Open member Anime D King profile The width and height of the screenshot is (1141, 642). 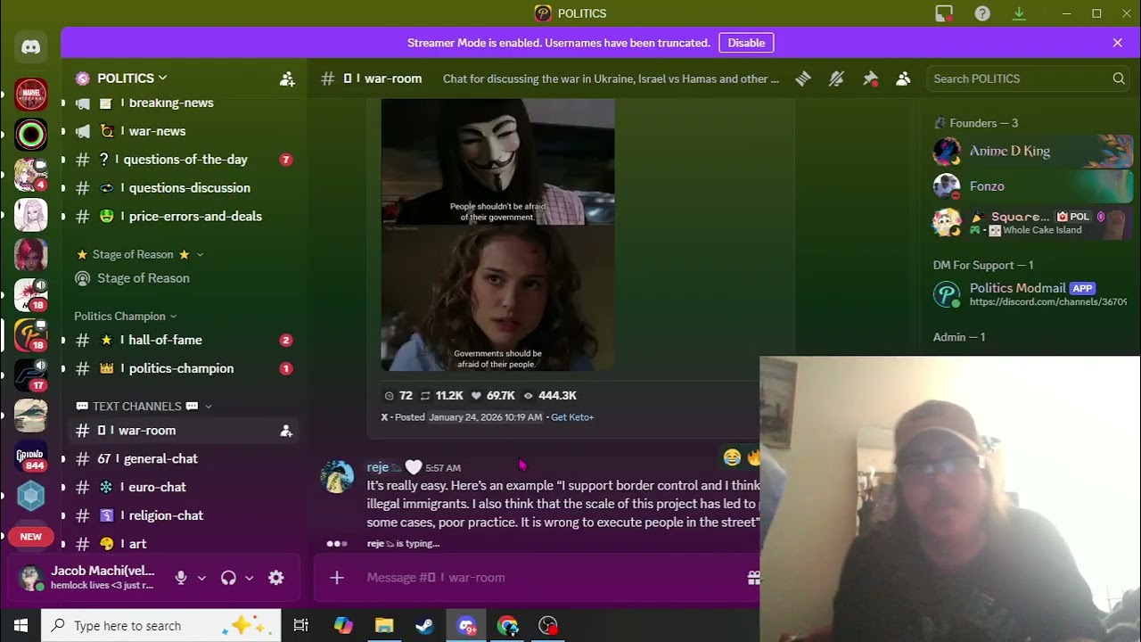coord(1031,152)
